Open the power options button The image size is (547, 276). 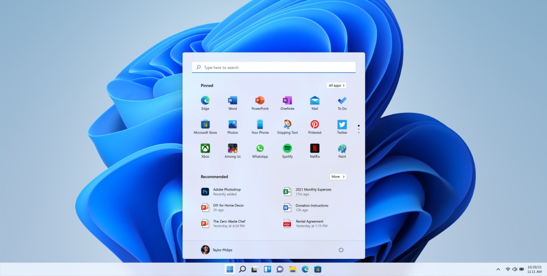(341, 250)
